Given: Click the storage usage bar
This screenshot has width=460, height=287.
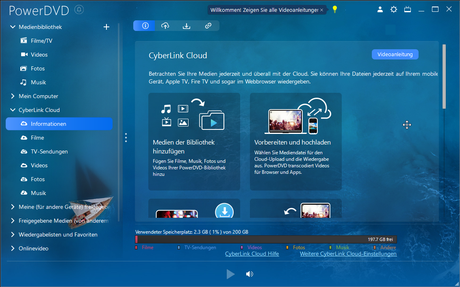Looking at the screenshot, I should pyautogui.click(x=266, y=239).
